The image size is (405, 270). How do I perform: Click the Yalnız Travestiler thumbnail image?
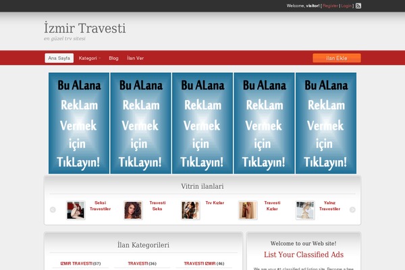[x=305, y=211]
